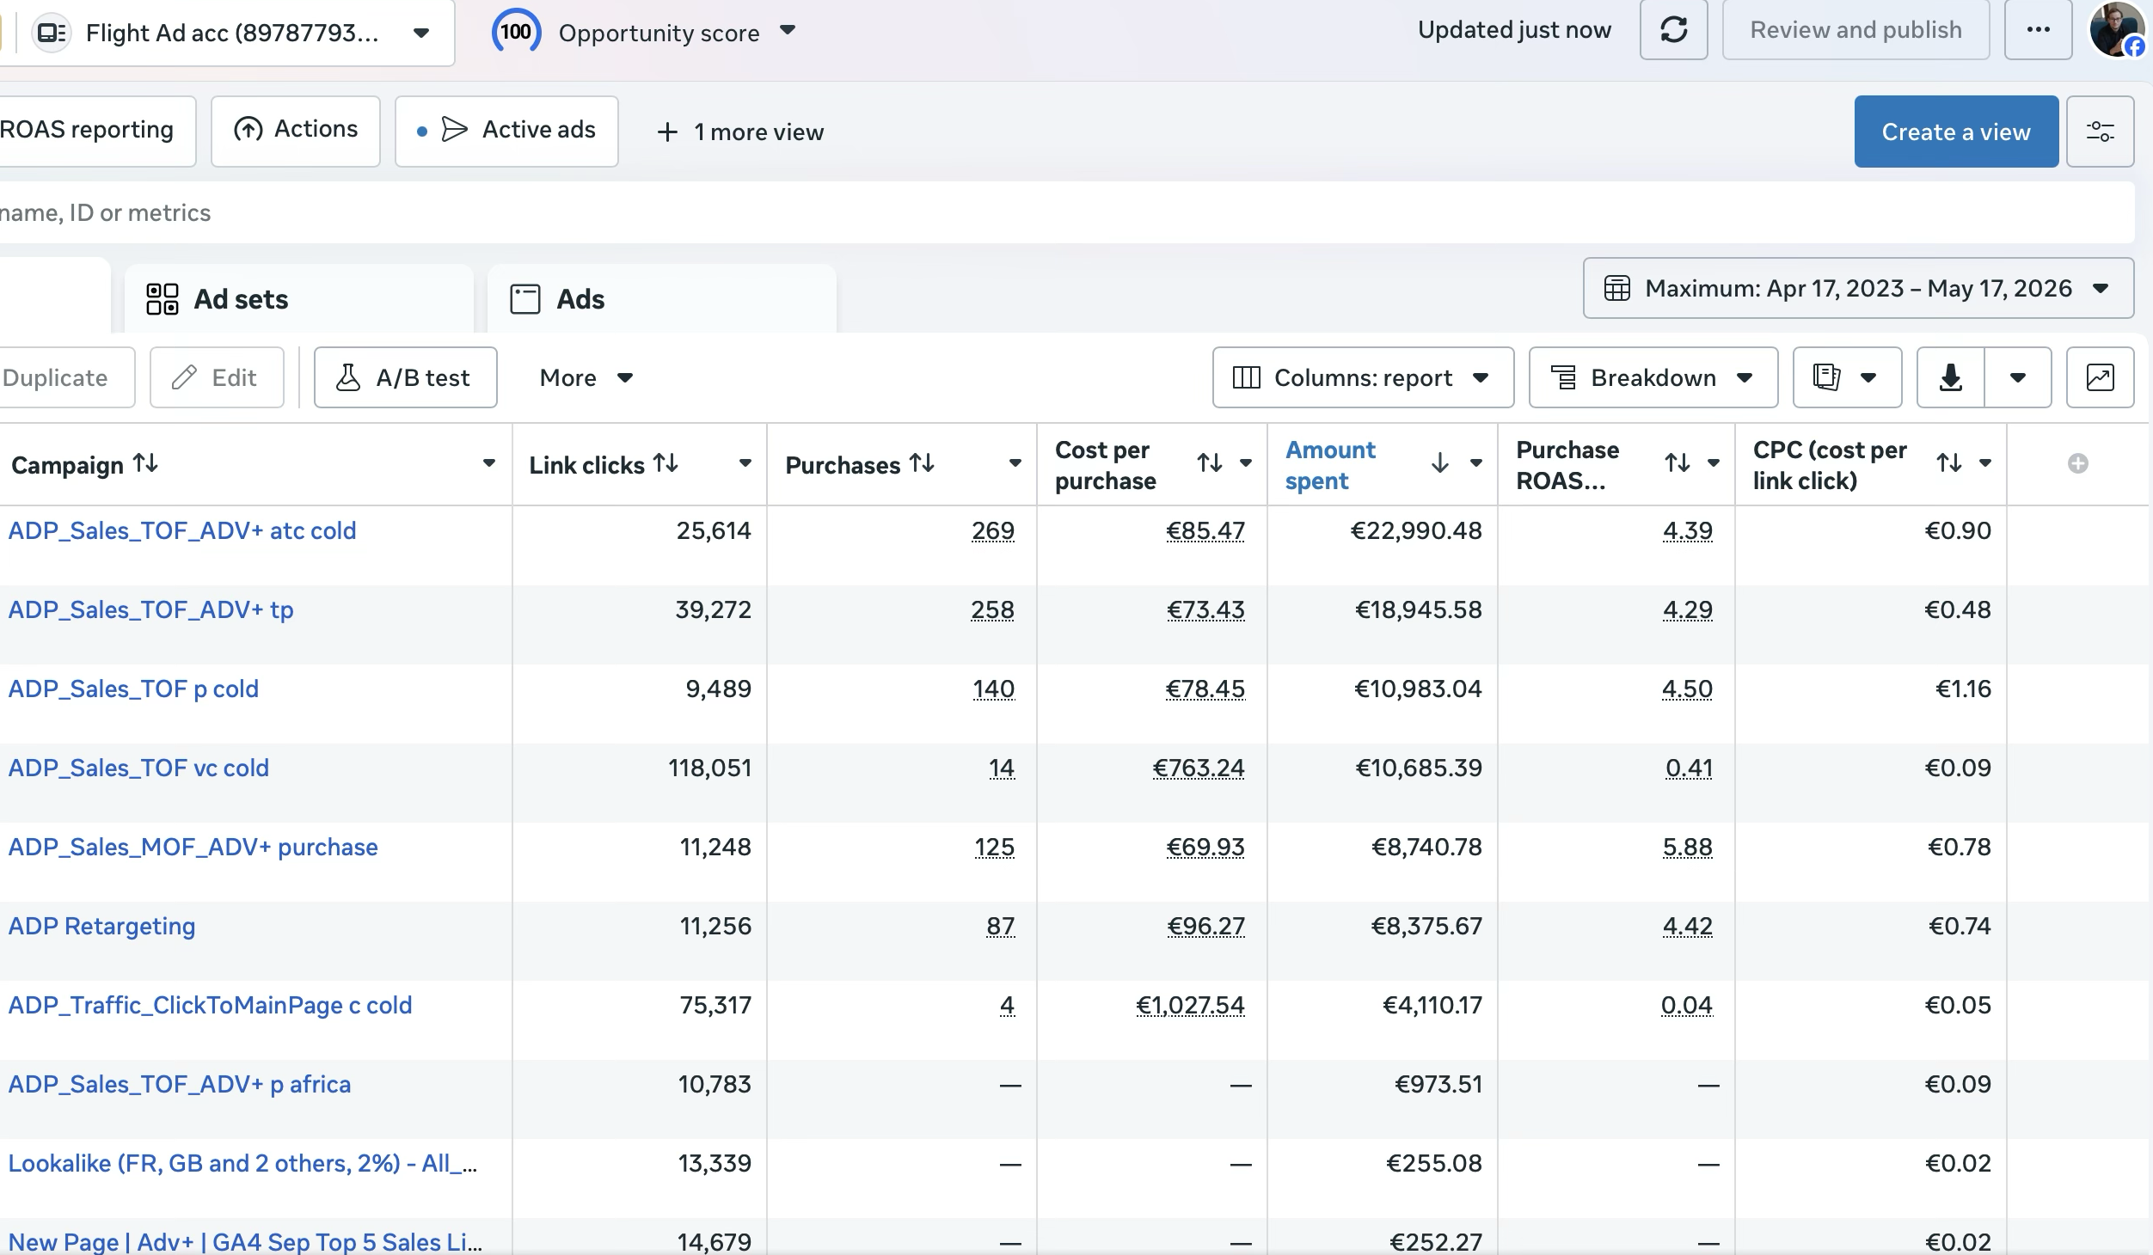Open campaign ADP Retargeting
Screen dimensions: 2153x1255
(101, 926)
